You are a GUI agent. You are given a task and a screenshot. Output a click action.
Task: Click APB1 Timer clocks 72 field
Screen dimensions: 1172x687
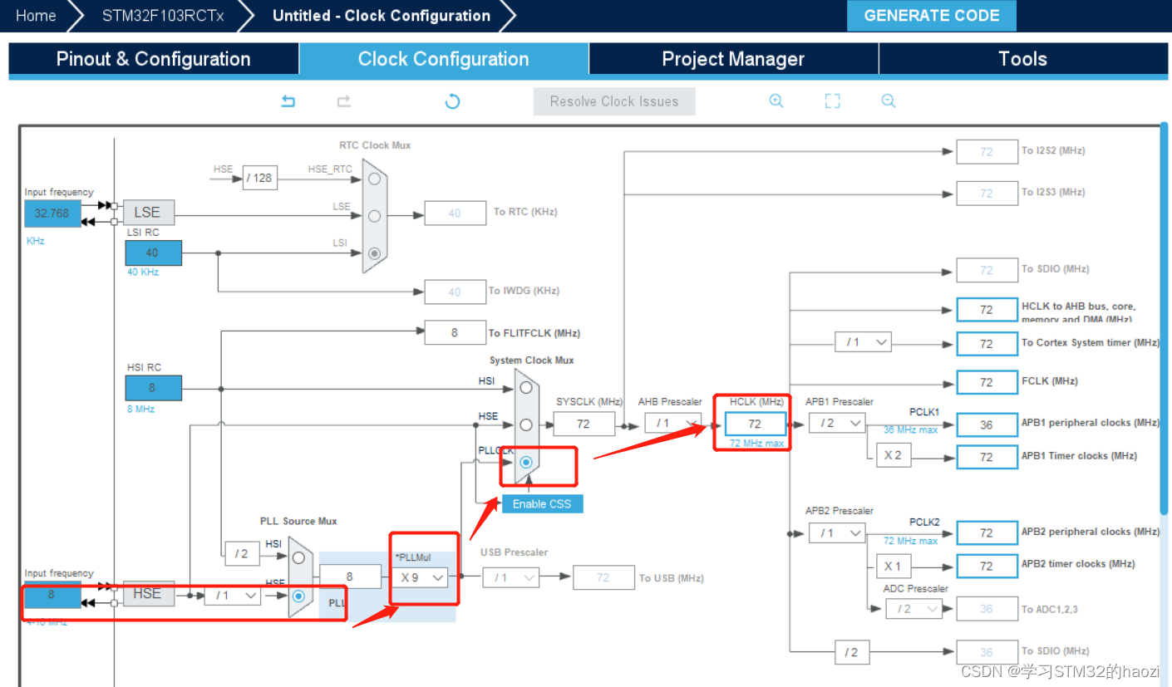(x=987, y=457)
